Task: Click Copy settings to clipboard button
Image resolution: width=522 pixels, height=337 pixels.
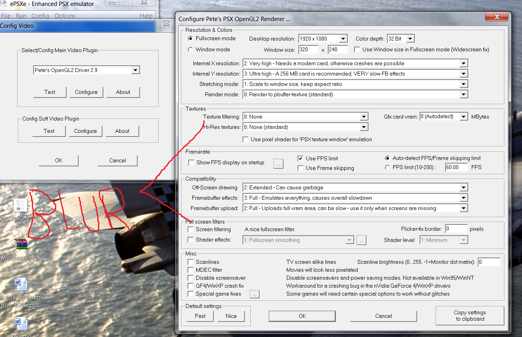Action: (x=469, y=316)
